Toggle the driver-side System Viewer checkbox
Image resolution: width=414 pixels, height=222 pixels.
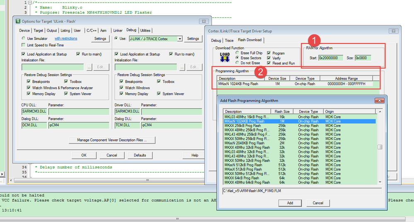[x=159, y=93]
